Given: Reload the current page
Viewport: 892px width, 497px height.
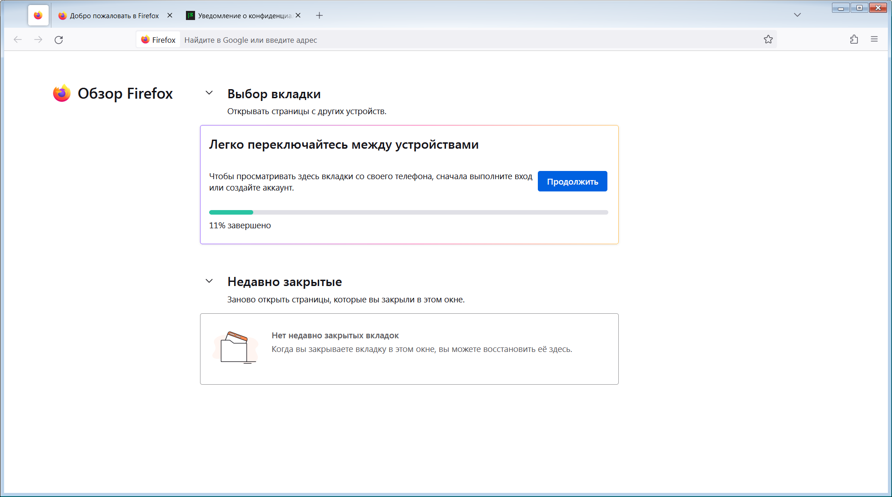Looking at the screenshot, I should coord(59,40).
